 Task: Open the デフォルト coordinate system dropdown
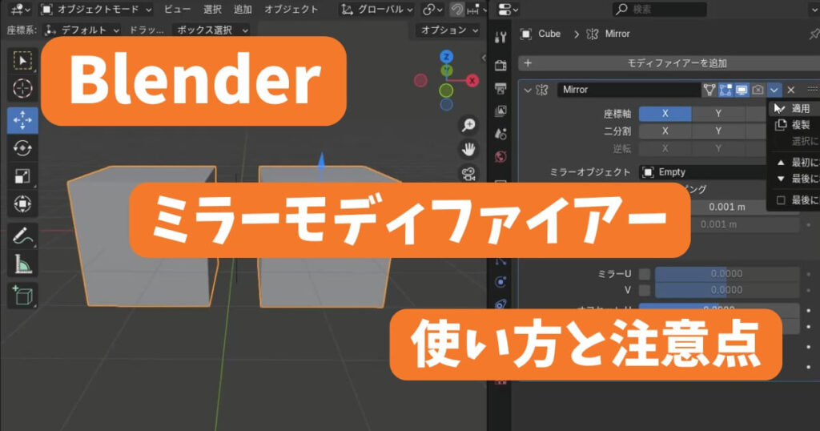82,30
